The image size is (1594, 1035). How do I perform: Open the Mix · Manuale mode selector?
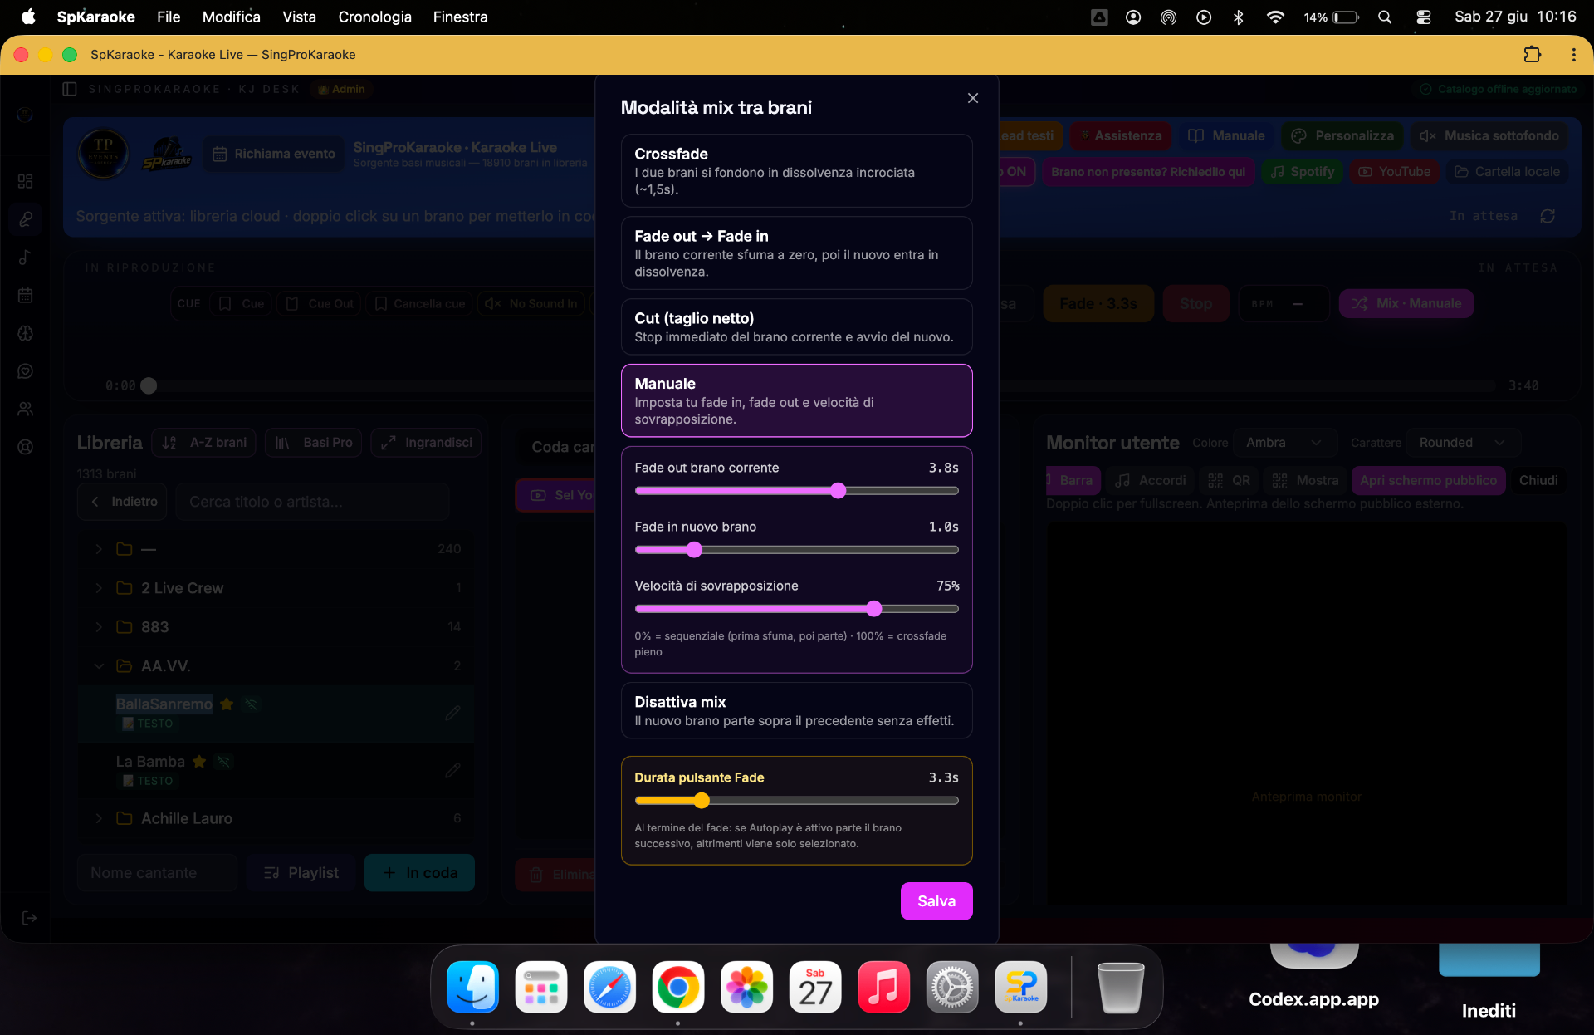[x=1406, y=303]
